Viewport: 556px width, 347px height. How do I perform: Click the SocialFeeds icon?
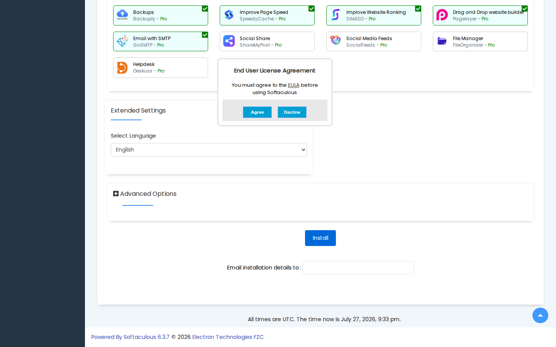pos(336,40)
